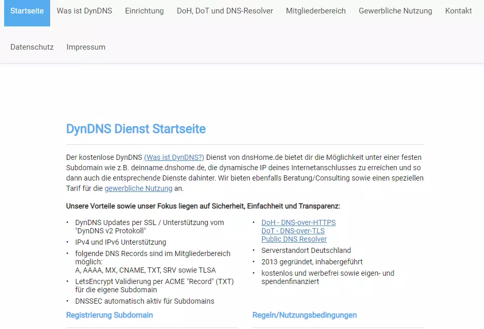The height and width of the screenshot is (329, 484).
Task: Open the 'DoT - DNS-over-TLS' link
Action: coord(293,231)
